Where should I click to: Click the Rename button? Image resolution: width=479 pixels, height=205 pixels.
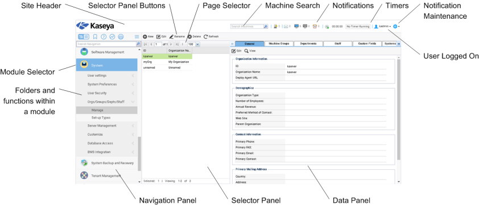pos(177,36)
